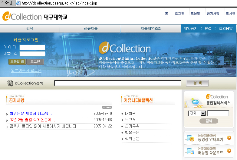
Task: Click the 도움말 ? button in login box
Action: (17, 62)
